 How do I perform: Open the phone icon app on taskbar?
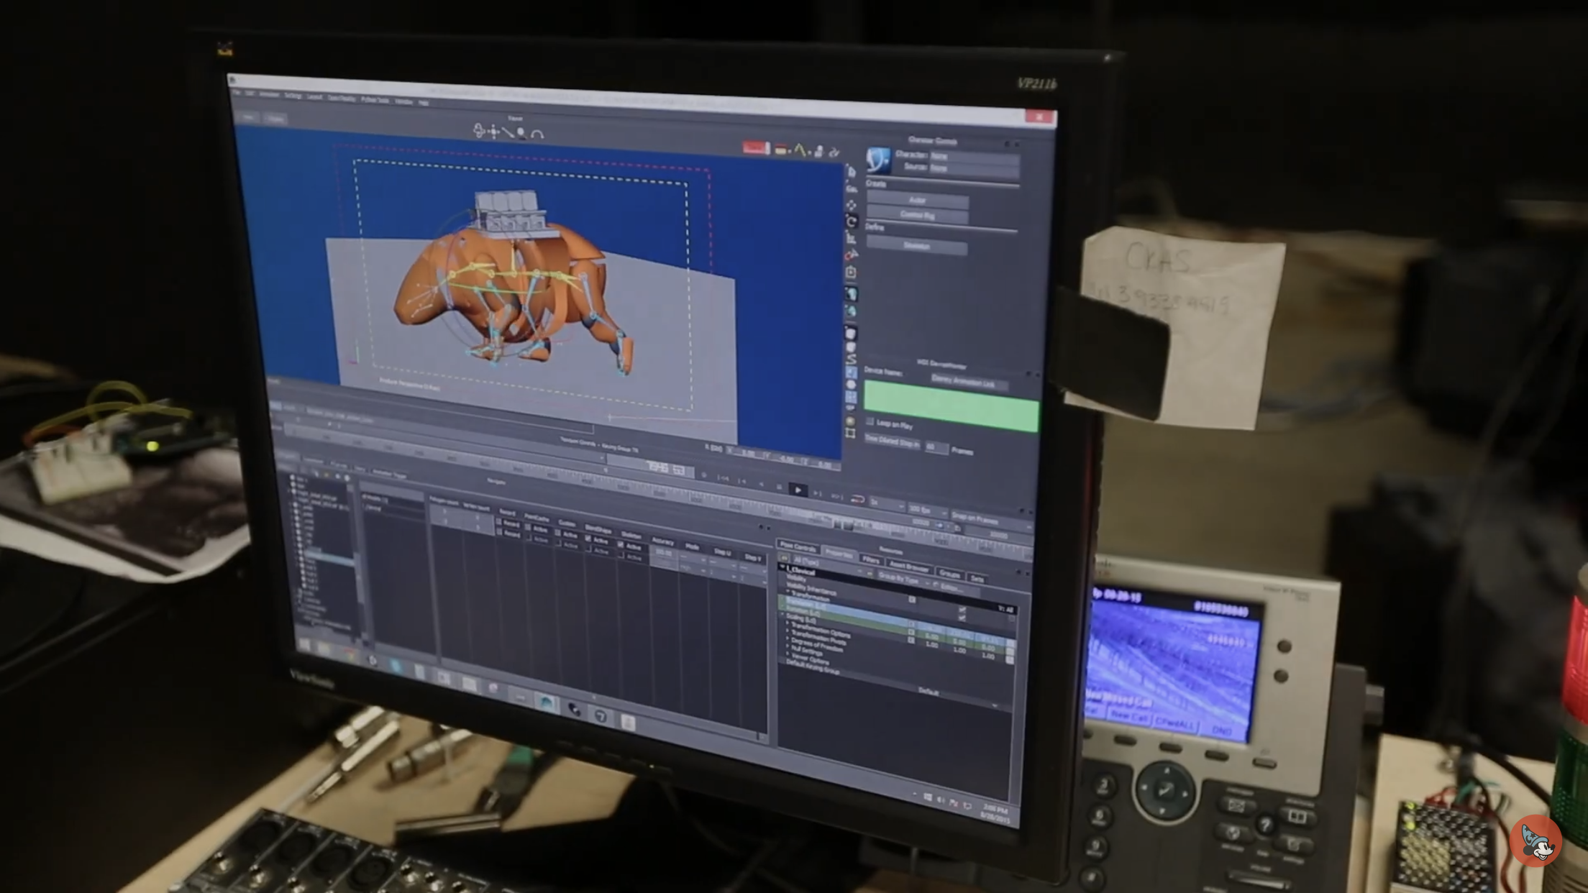(573, 710)
